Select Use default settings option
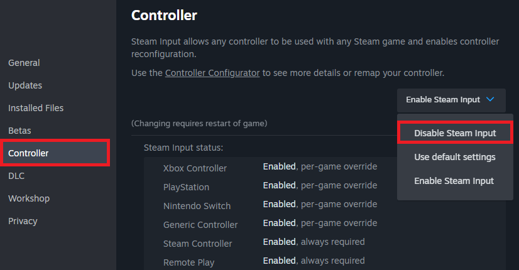 click(x=455, y=157)
